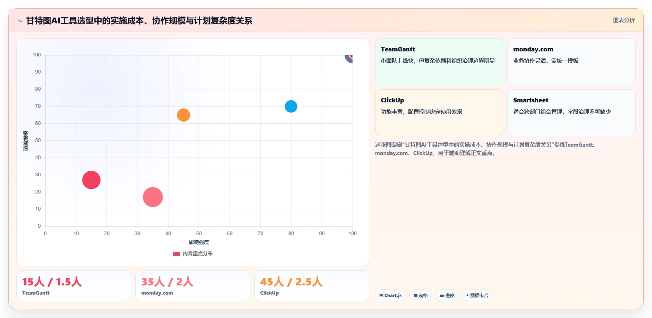Toggle the 内容重点分布 legend swatch
Viewport: 652px width, 318px height.
point(176,254)
